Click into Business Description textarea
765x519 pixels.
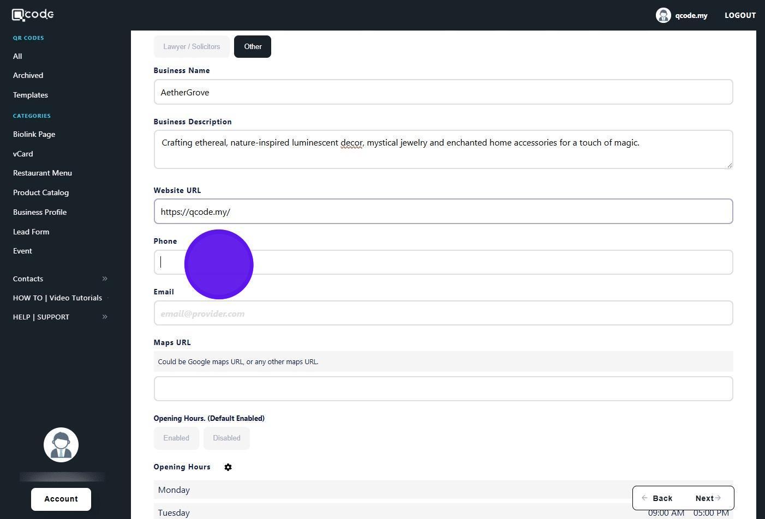(x=443, y=149)
